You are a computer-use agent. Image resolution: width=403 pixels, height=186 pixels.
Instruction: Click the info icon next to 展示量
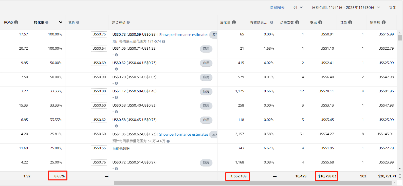[x=234, y=22]
